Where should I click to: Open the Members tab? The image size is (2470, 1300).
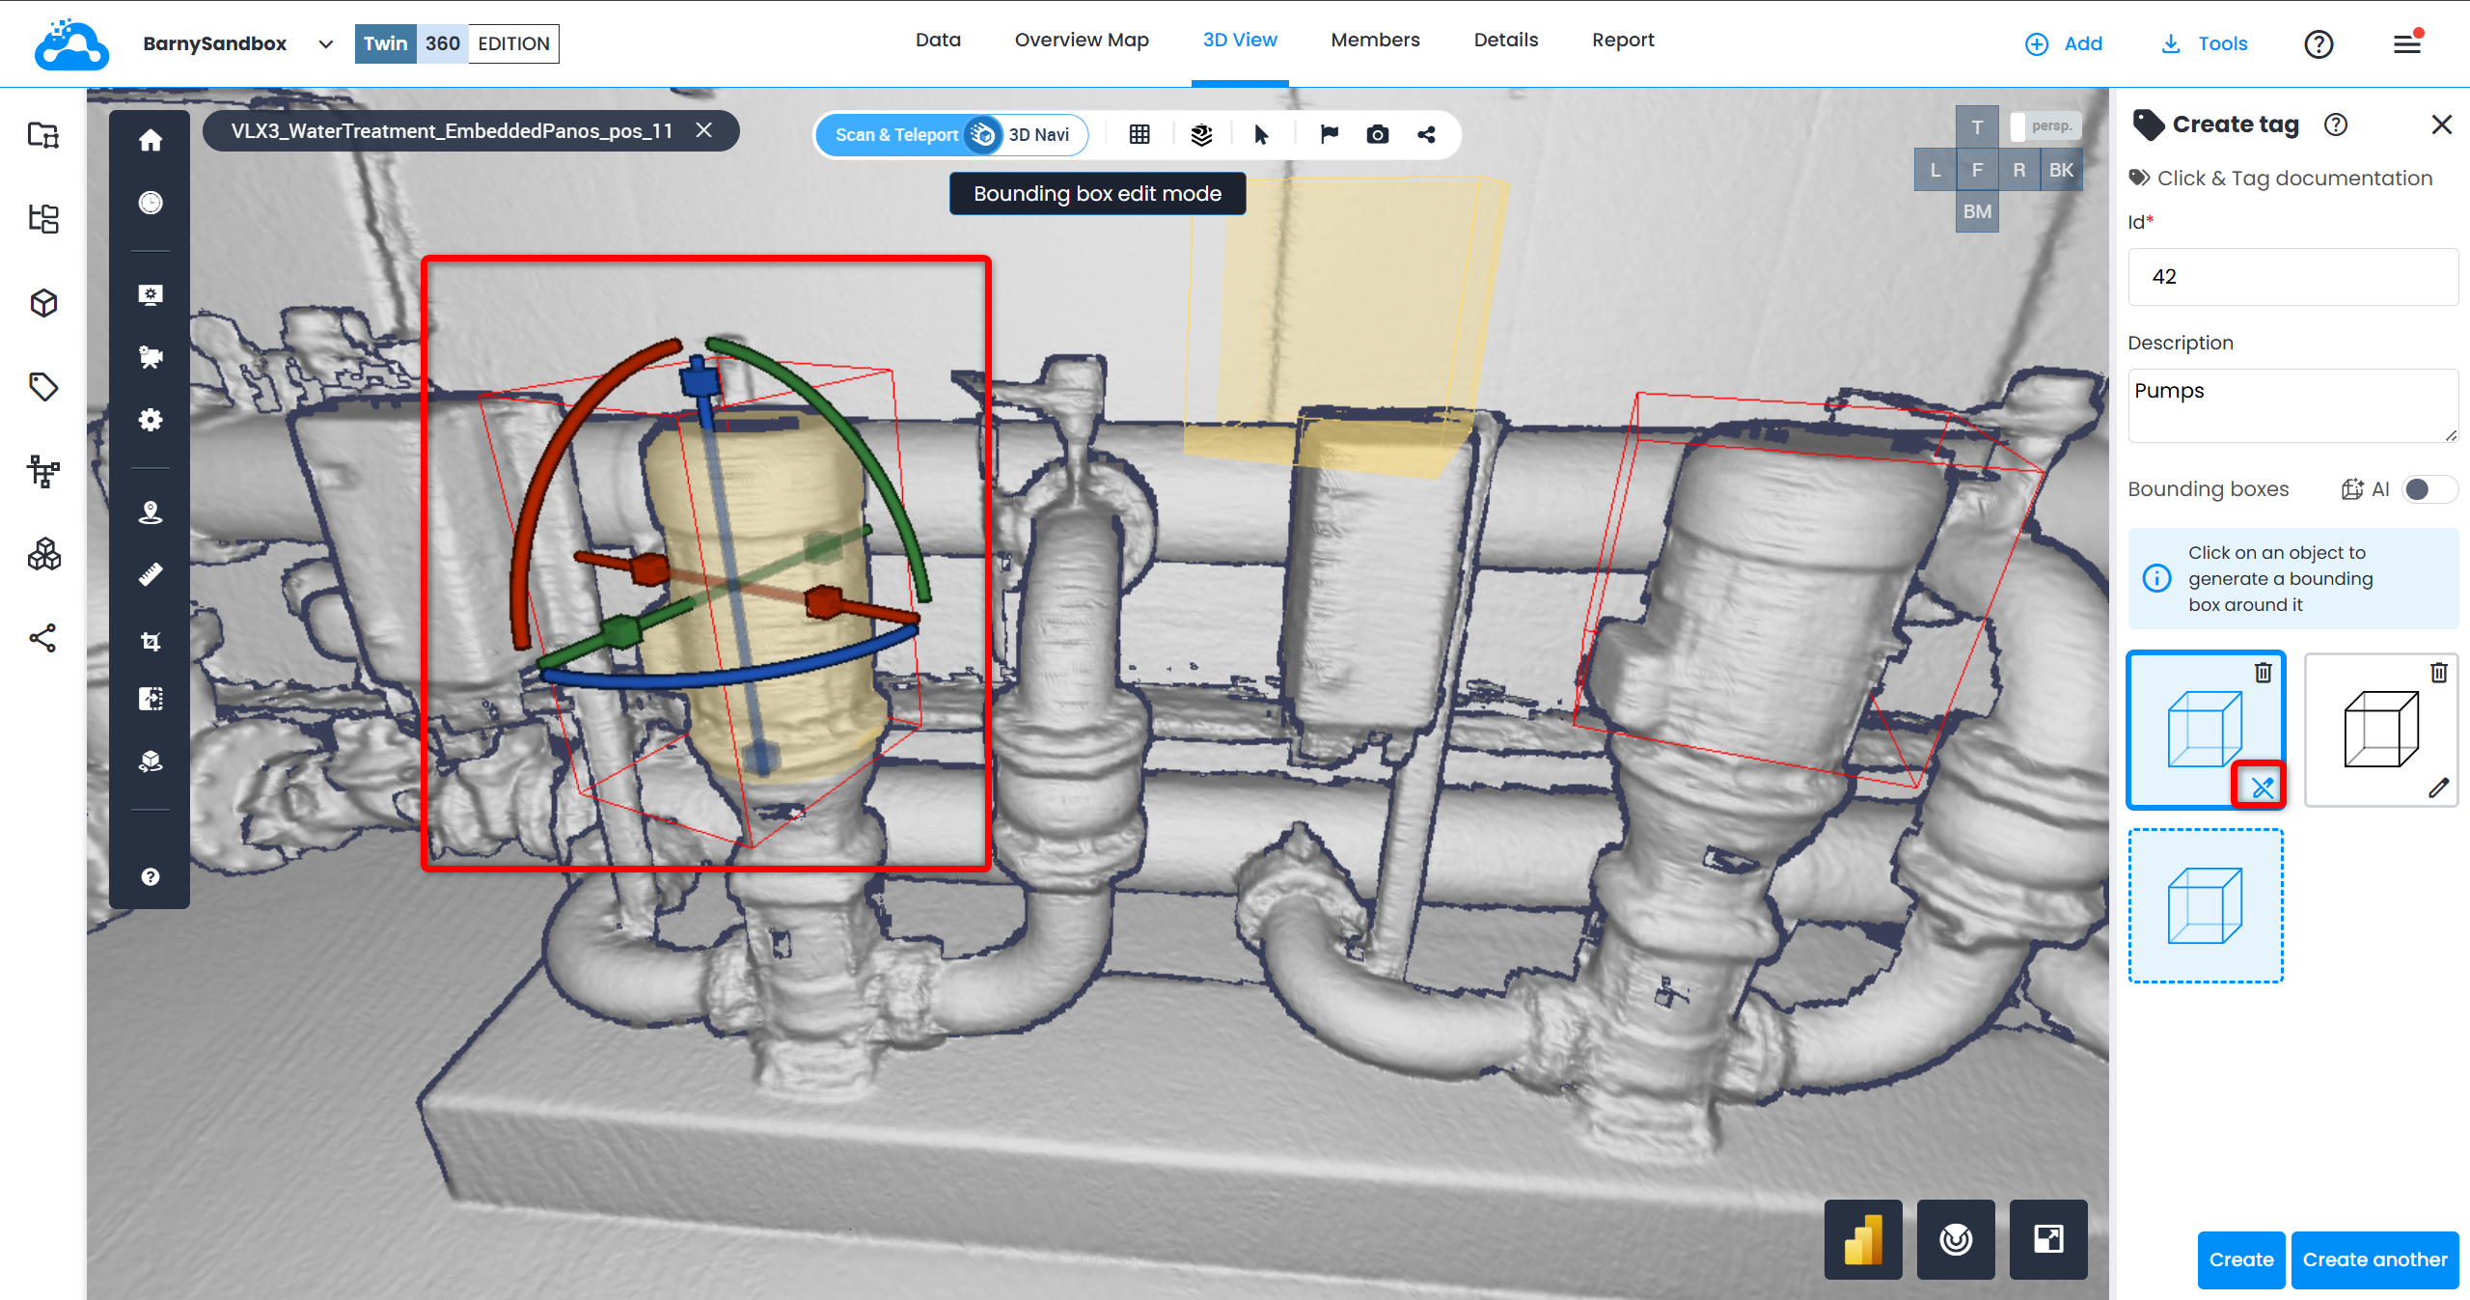click(1375, 41)
